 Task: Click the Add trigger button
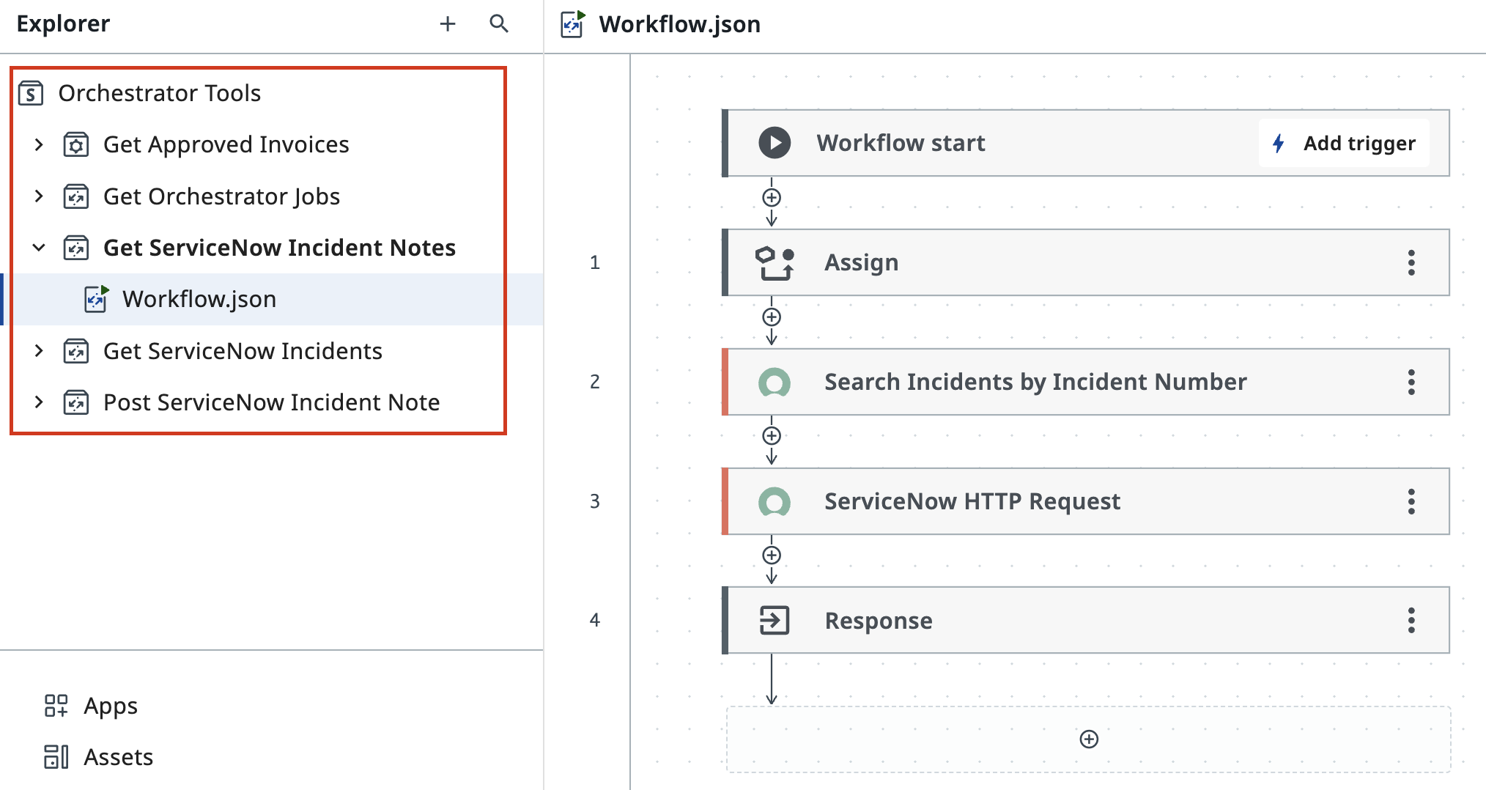pyautogui.click(x=1345, y=143)
